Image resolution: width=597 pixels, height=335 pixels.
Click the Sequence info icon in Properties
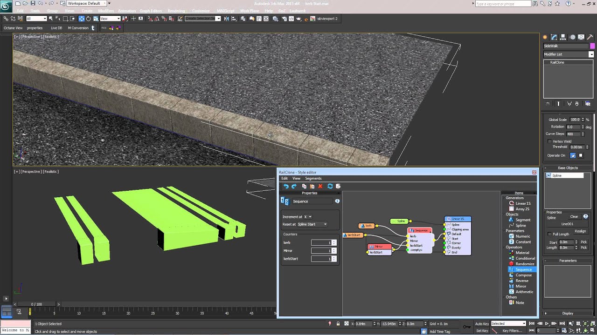[x=337, y=201]
